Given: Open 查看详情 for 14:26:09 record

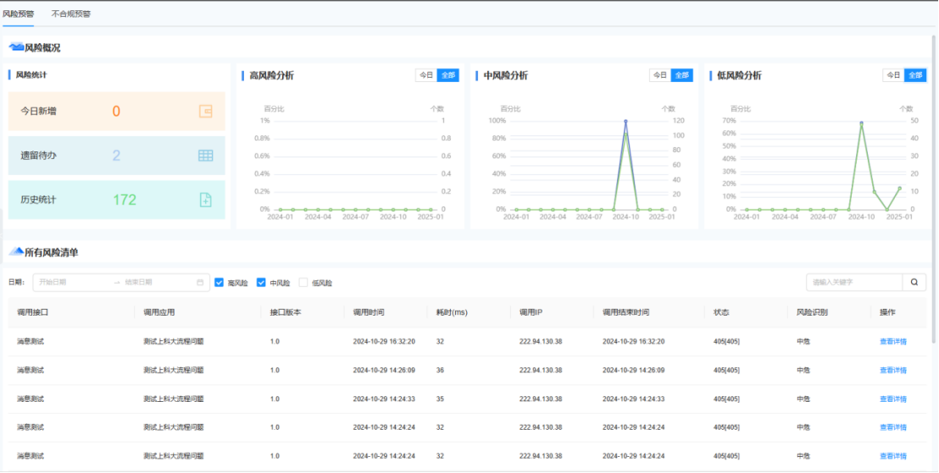Looking at the screenshot, I should pyautogui.click(x=893, y=370).
